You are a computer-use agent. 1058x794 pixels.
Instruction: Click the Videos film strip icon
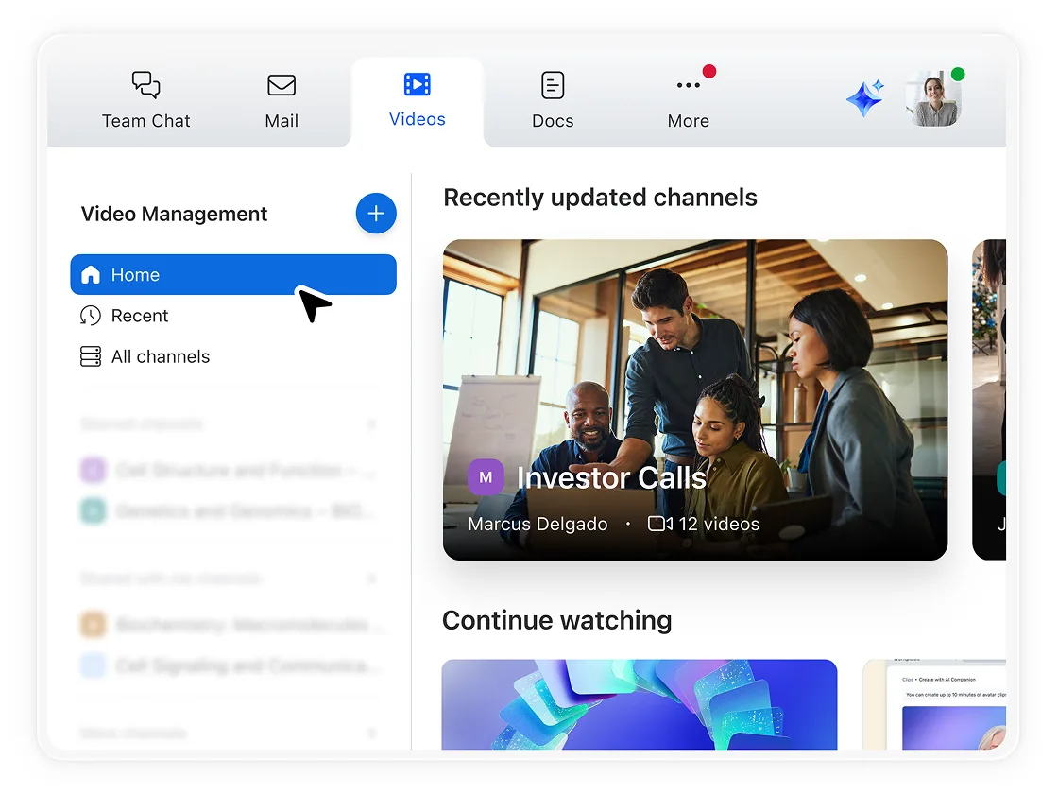click(417, 84)
